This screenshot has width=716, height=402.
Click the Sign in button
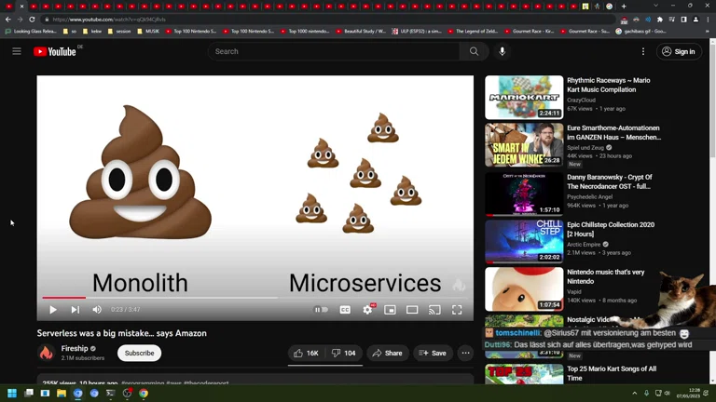(679, 51)
